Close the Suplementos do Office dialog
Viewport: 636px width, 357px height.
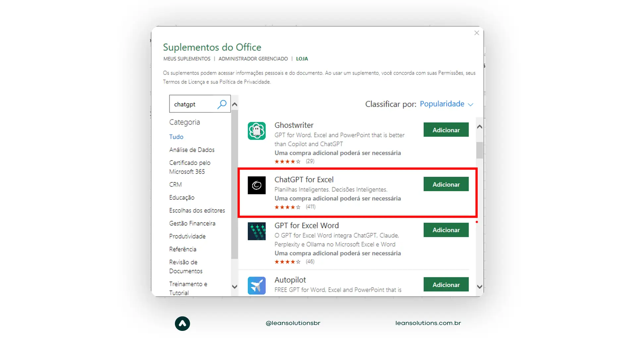click(x=476, y=33)
